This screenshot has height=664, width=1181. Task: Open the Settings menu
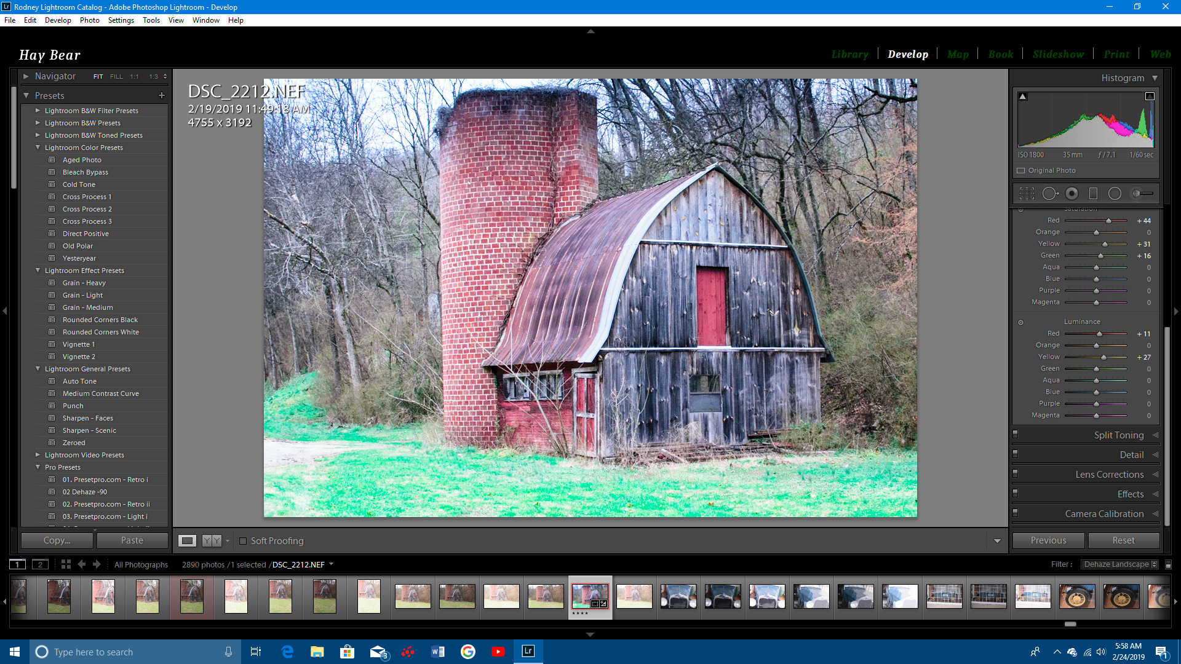tap(121, 20)
